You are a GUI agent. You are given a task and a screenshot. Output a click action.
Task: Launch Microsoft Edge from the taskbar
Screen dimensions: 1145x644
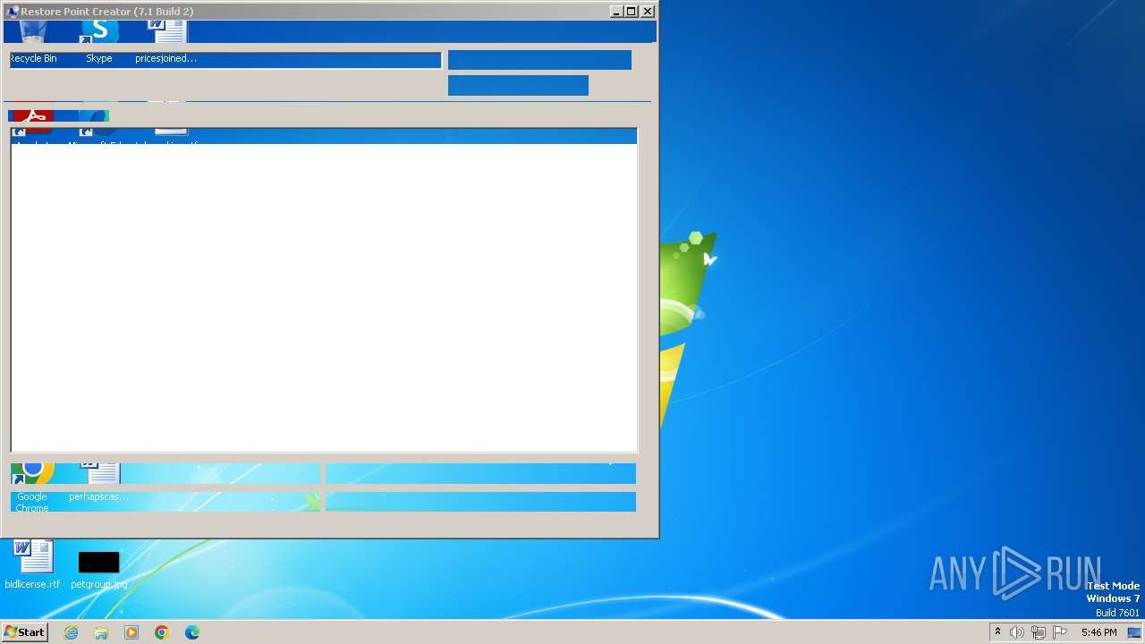[x=192, y=632]
